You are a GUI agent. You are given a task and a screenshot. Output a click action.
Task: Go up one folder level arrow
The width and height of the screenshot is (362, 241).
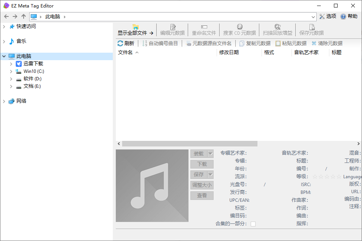point(24,16)
